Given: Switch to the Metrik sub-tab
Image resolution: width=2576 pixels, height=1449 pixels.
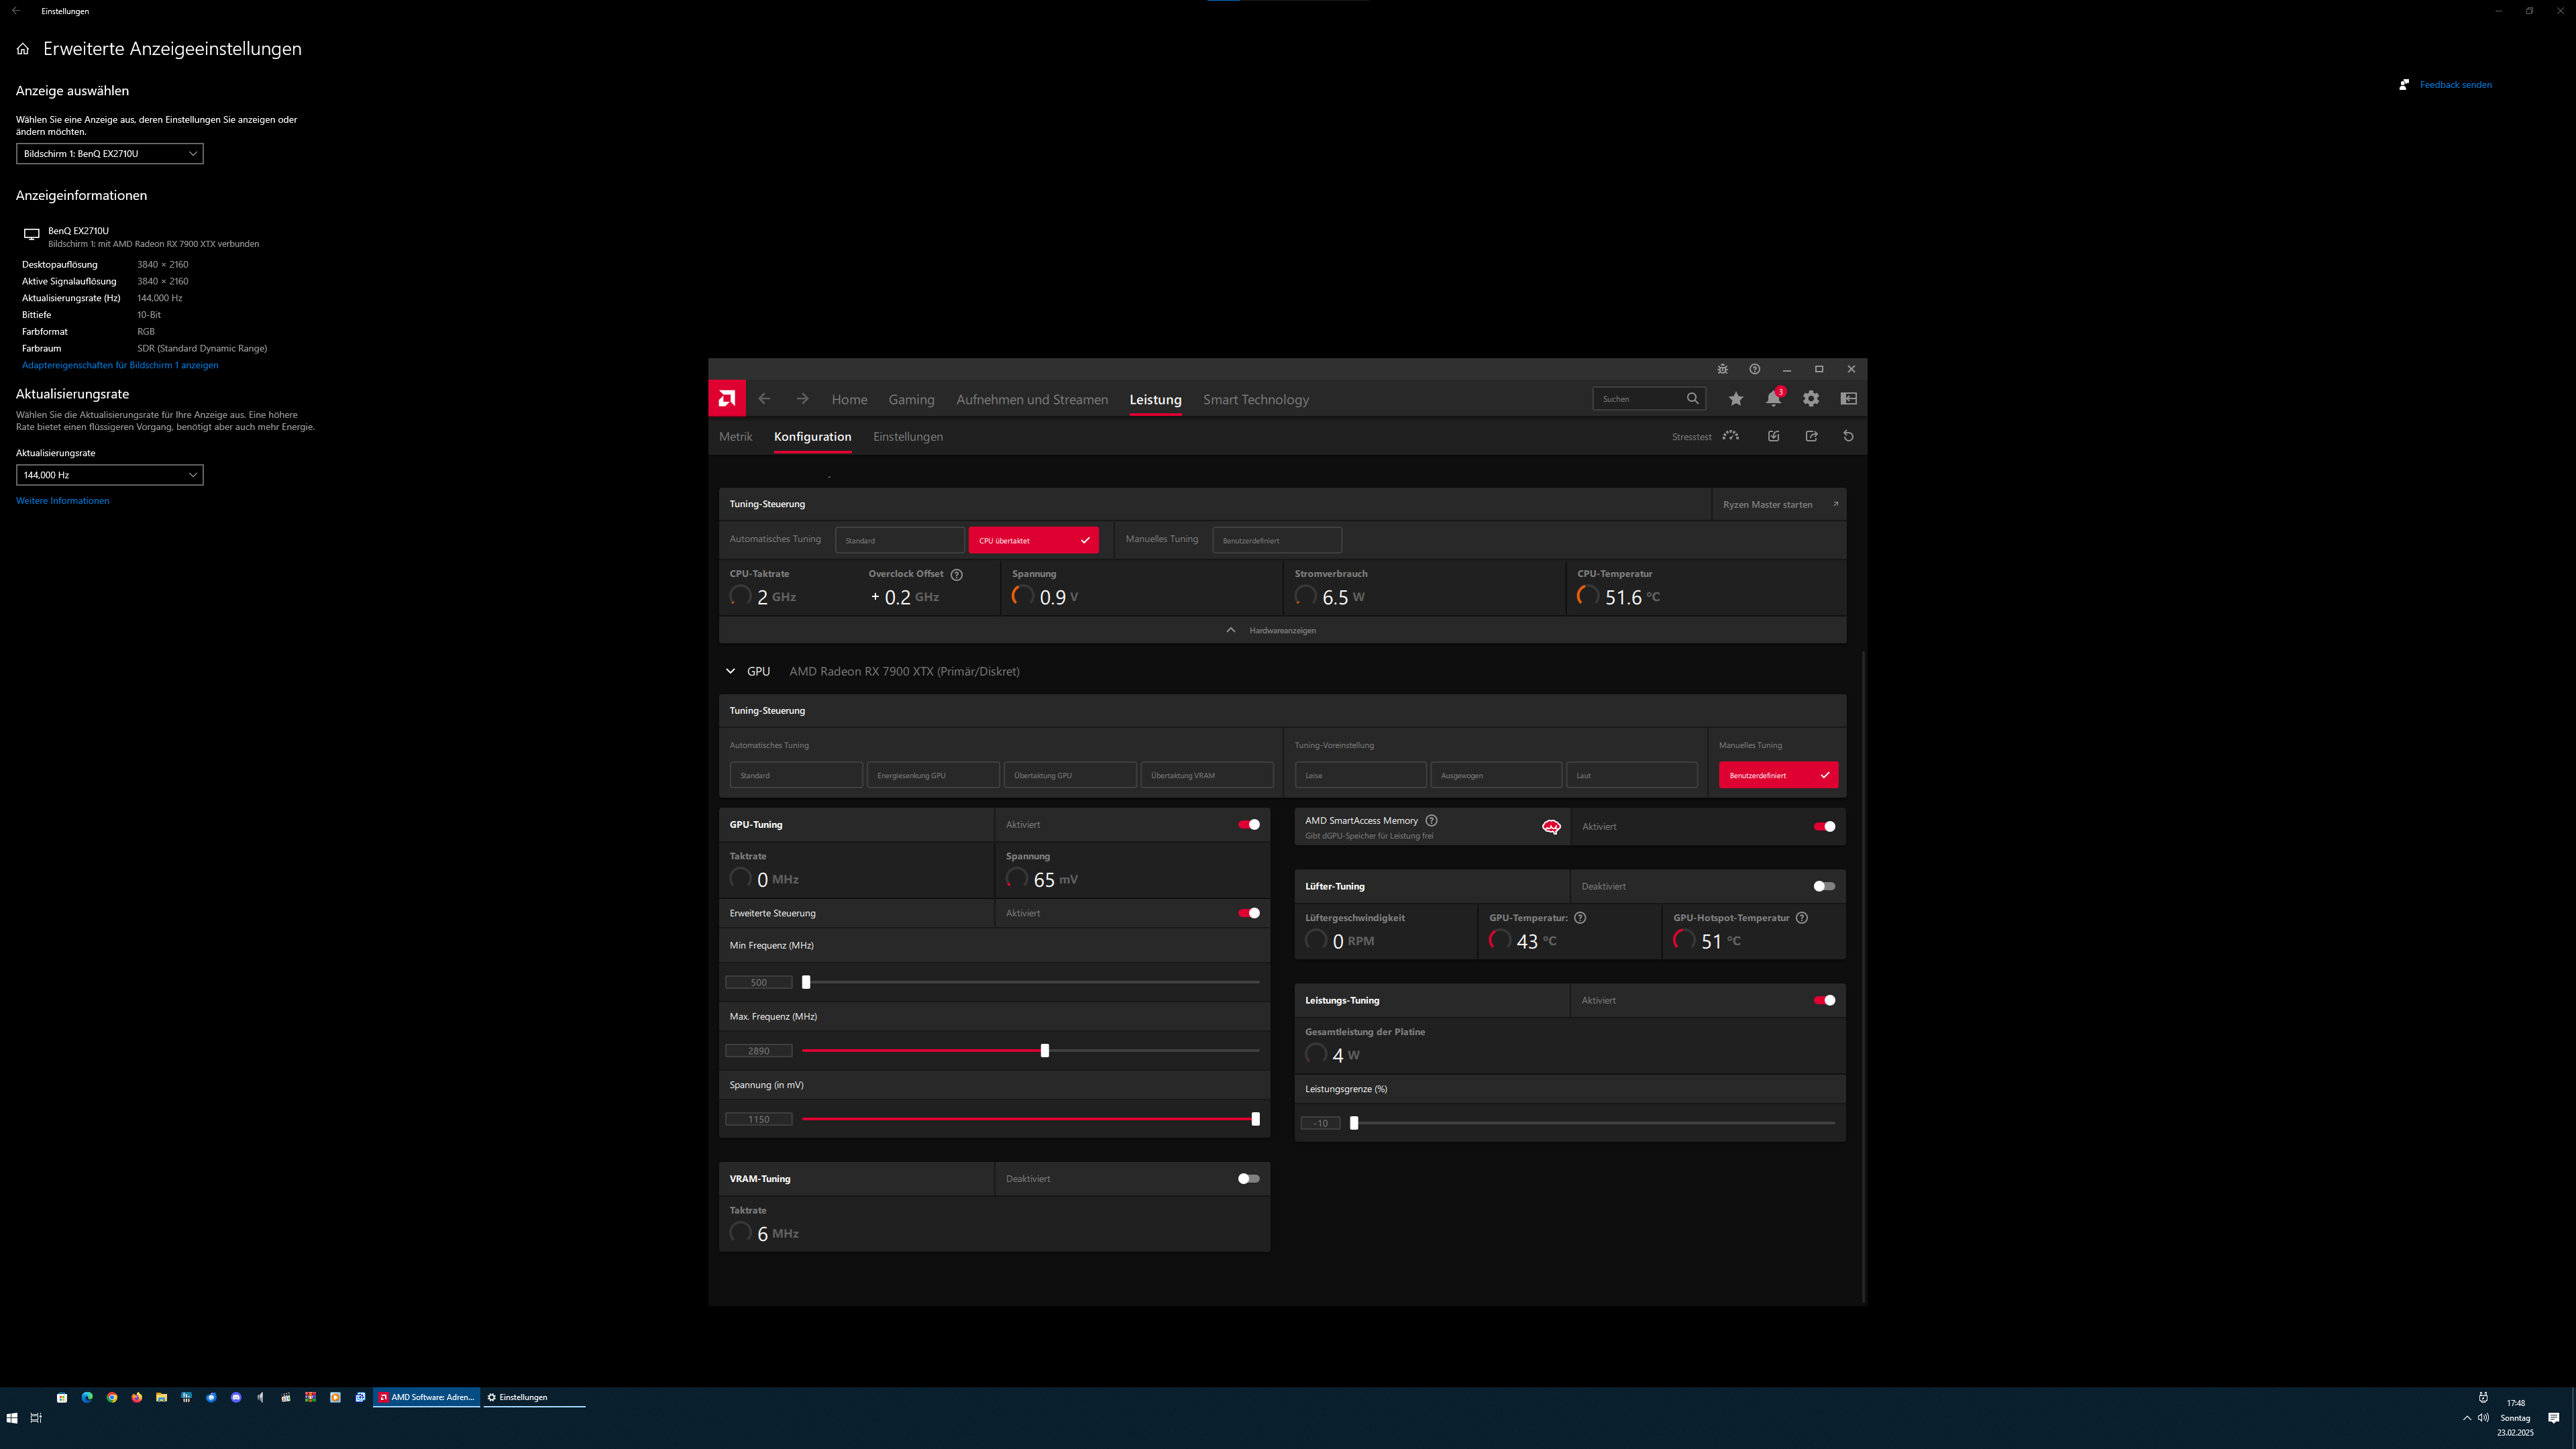Looking at the screenshot, I should point(735,437).
